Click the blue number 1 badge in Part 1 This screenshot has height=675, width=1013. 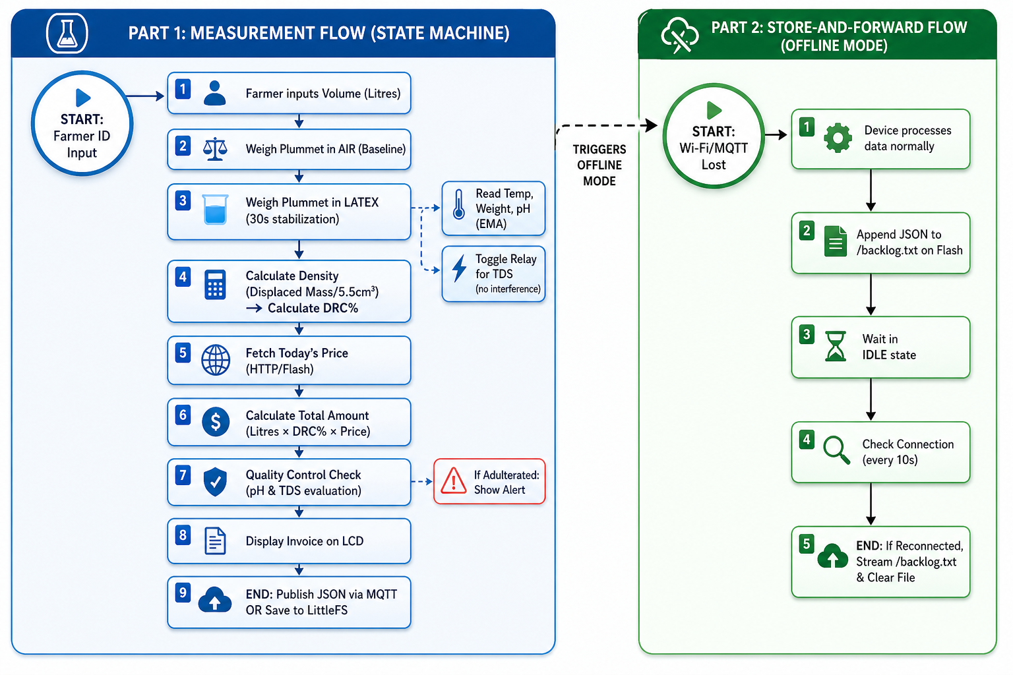pyautogui.click(x=183, y=88)
